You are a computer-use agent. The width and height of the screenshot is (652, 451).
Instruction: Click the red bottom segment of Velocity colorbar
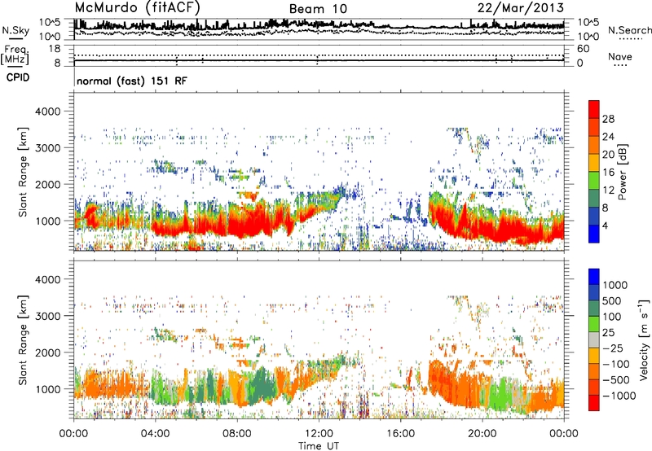(594, 403)
